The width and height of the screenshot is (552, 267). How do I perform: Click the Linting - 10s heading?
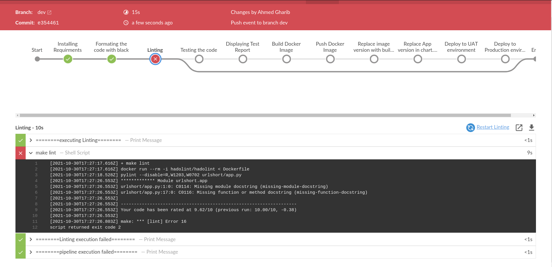pos(29,128)
